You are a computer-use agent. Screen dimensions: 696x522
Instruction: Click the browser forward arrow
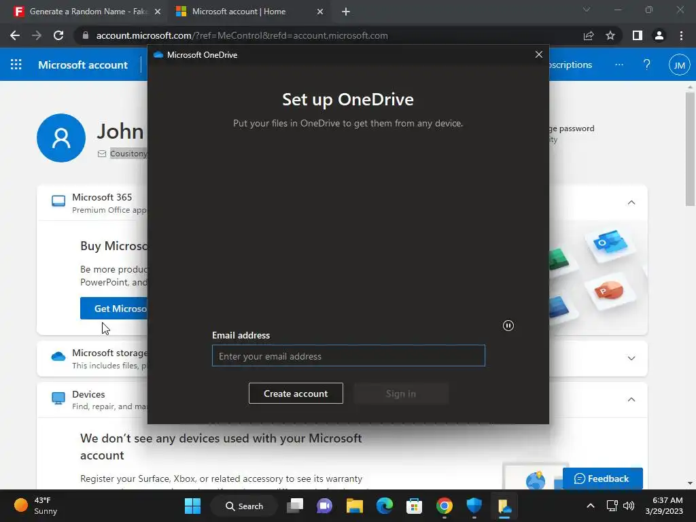click(x=37, y=35)
